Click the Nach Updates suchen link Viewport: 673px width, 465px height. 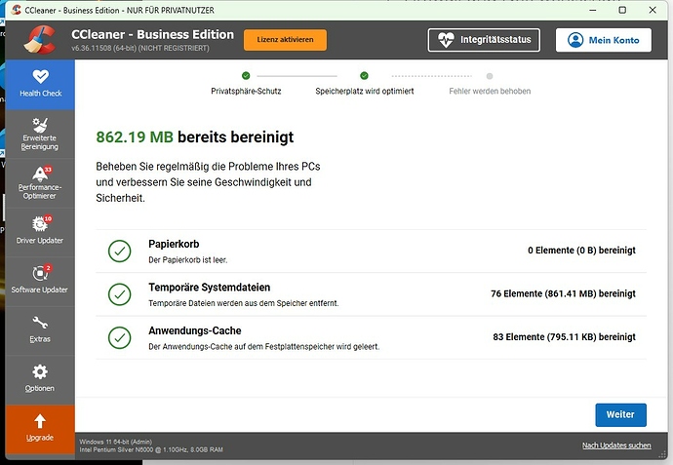coord(616,446)
